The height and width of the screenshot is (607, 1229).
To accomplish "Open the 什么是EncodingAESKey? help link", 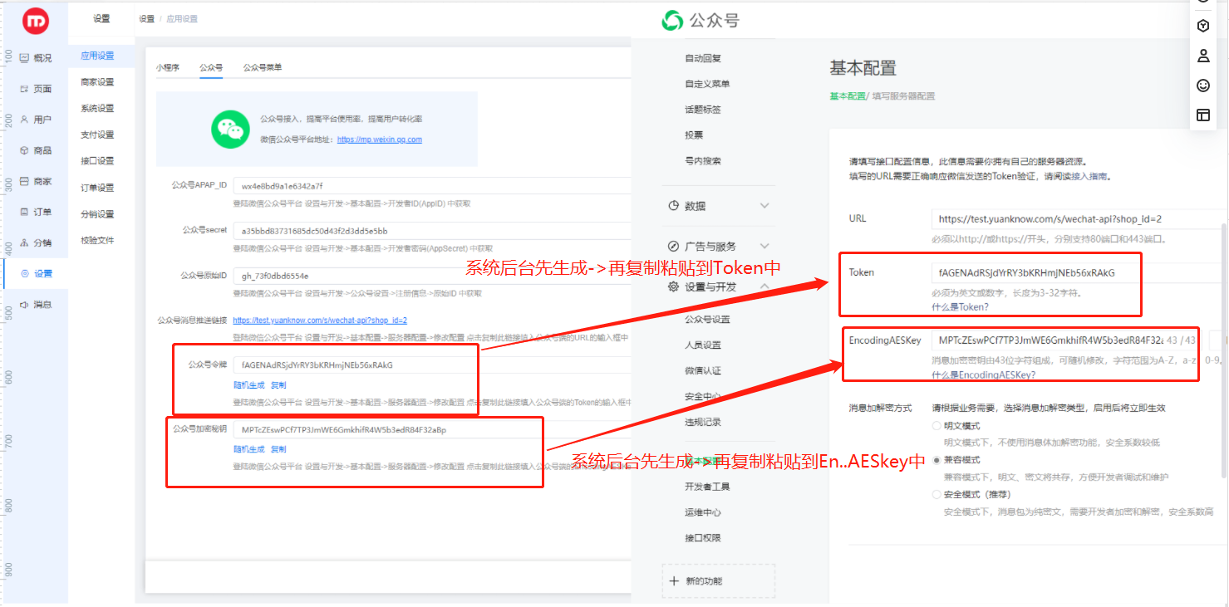I will [x=983, y=374].
